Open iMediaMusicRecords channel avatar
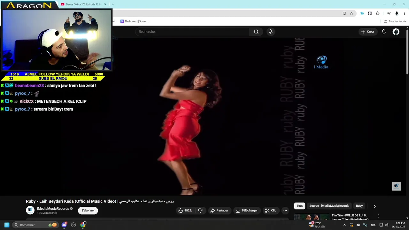409x230 pixels. tap(30, 210)
